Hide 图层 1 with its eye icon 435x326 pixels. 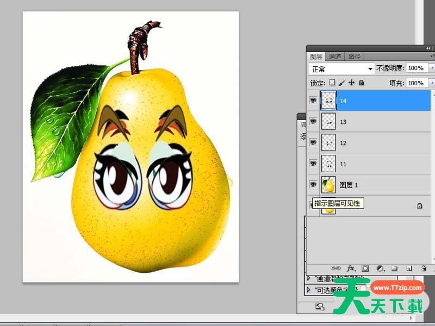313,185
